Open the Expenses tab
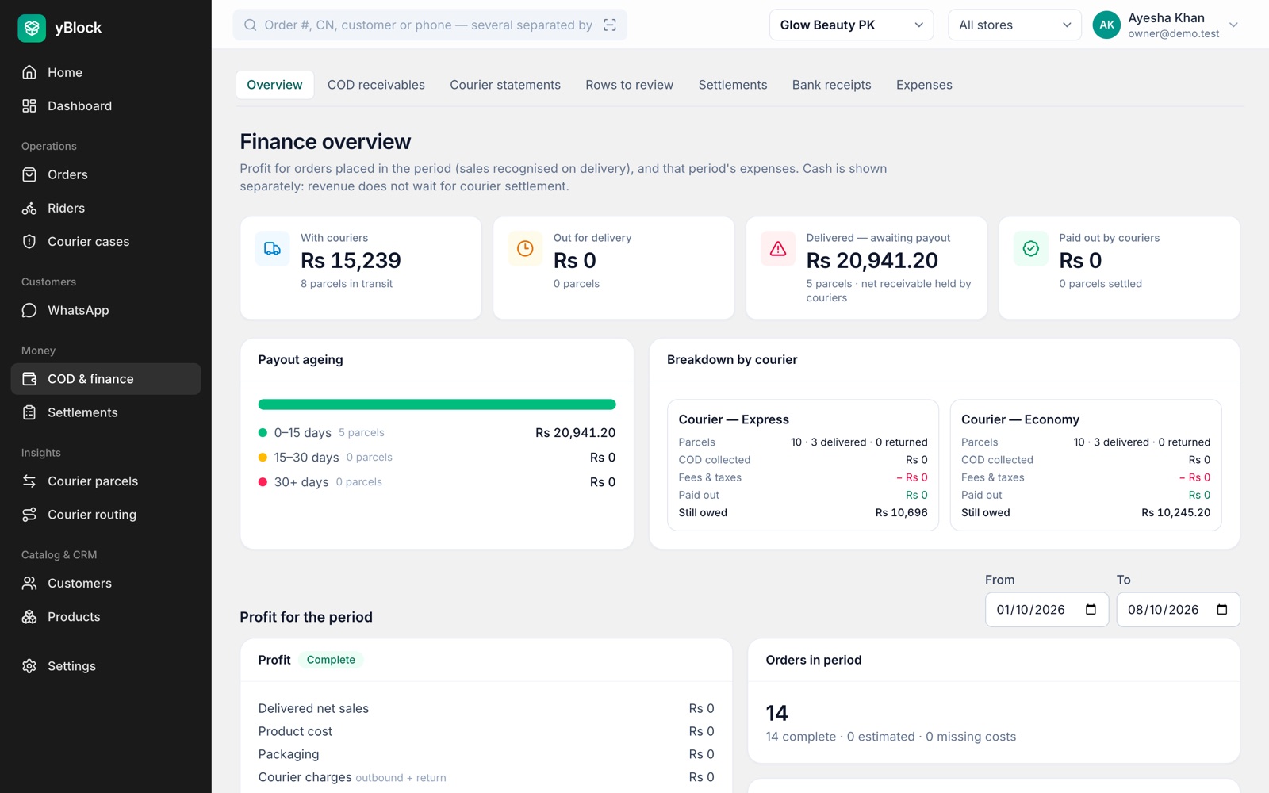The image size is (1269, 793). tap(924, 85)
